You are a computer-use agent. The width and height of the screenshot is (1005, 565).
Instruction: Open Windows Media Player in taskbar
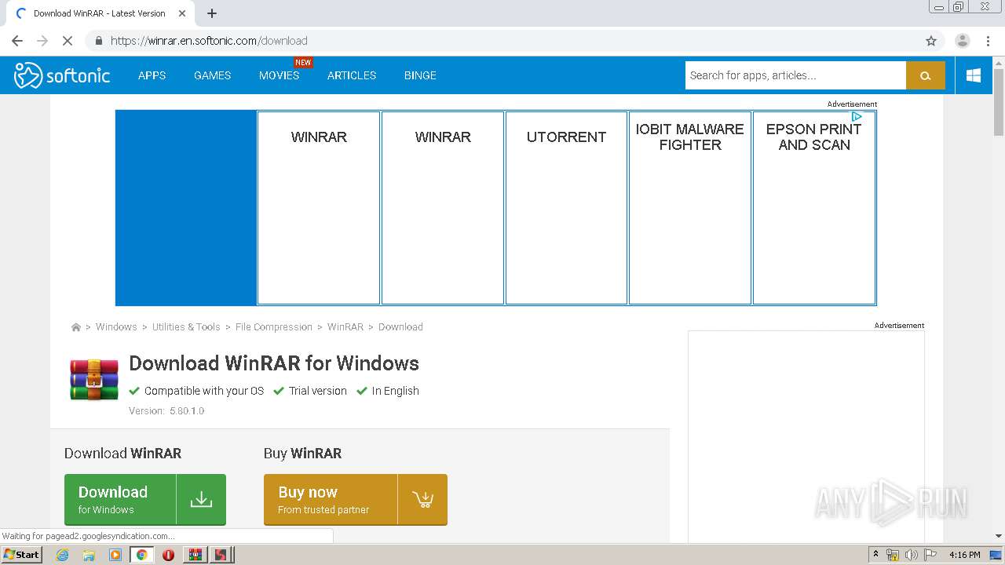[115, 555]
